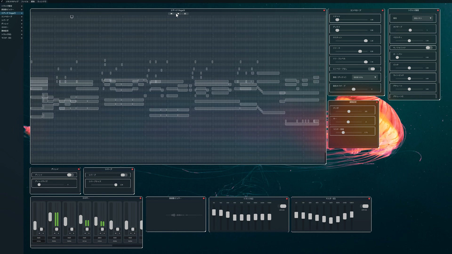The width and height of the screenshot is (452, 254).
Task: Open the Apple menu
Action: point(2,1)
